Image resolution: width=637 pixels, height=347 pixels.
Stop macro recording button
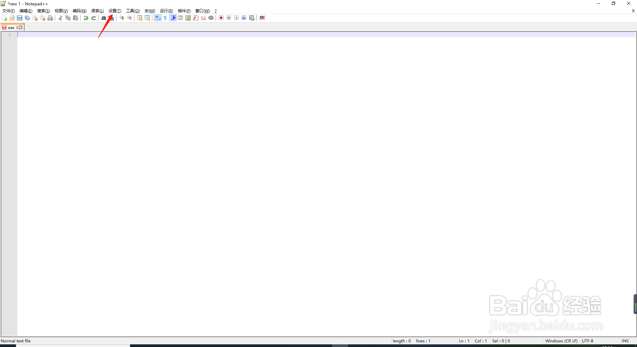coord(229,18)
